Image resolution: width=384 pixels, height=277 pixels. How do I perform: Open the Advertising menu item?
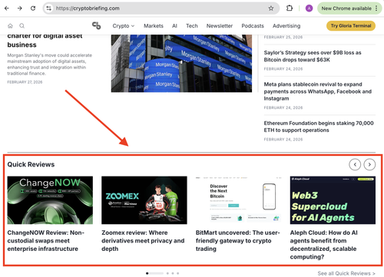pos(286,26)
